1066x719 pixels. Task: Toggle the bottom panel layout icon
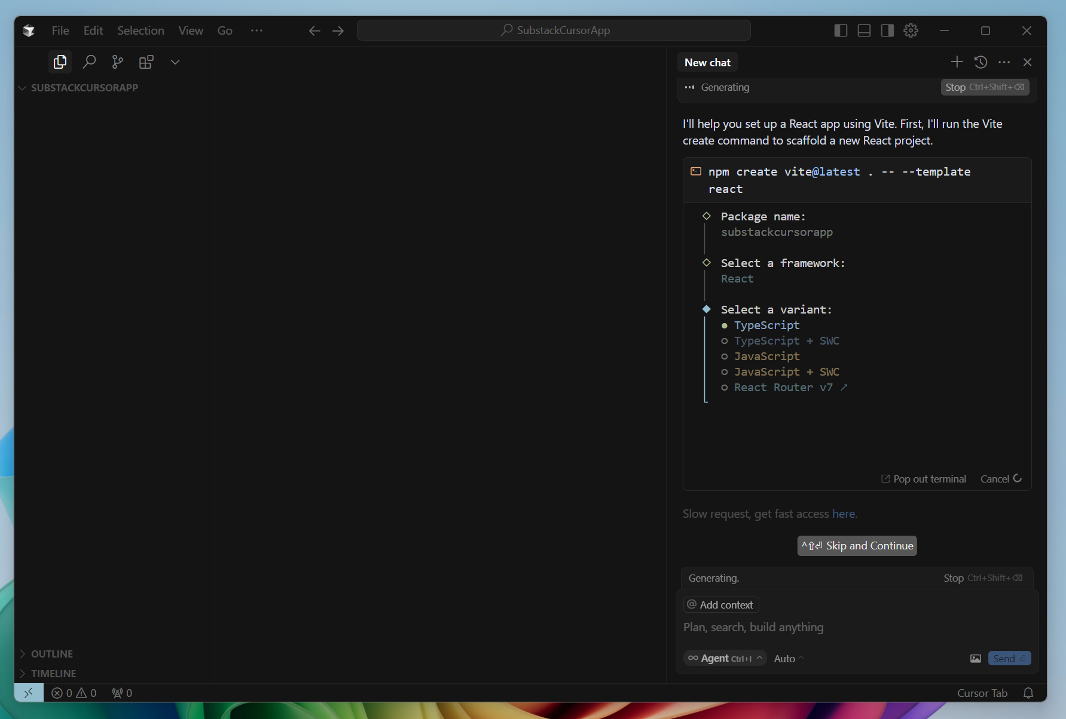point(864,30)
